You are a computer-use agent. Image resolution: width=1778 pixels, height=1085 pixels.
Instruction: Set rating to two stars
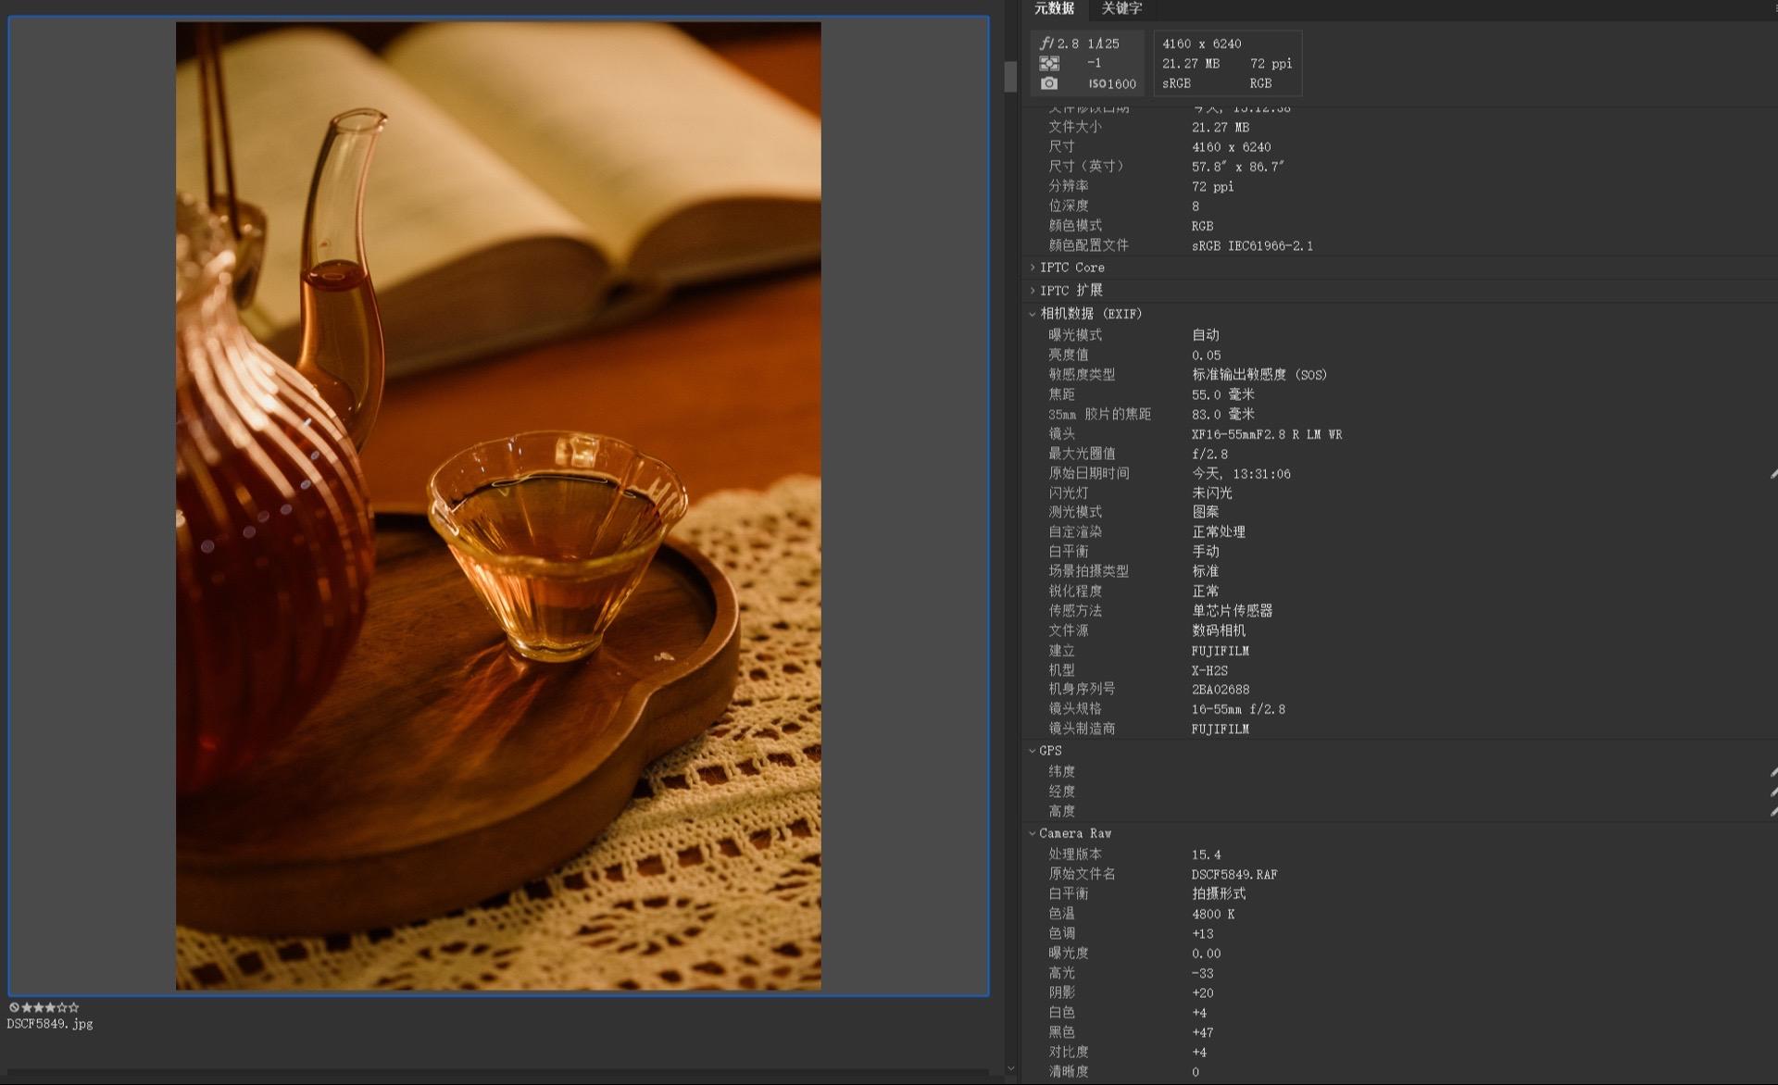[39, 1007]
